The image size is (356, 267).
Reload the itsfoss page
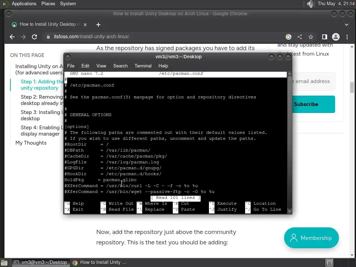coord(34,37)
